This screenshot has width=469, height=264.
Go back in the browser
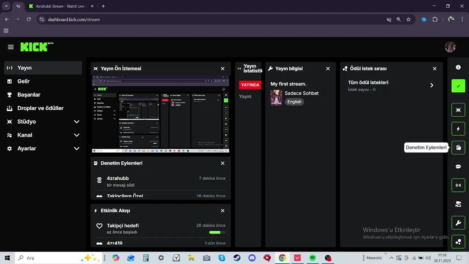pos(7,19)
